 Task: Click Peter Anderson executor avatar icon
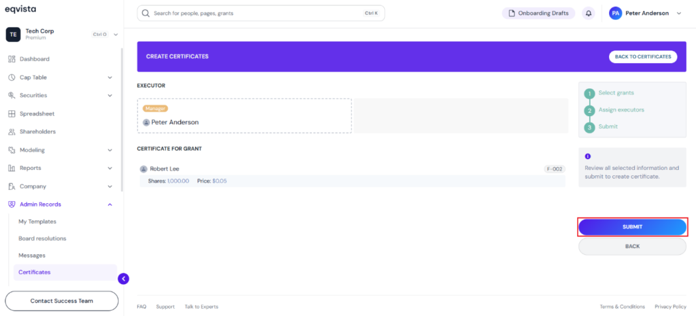pyautogui.click(x=146, y=122)
